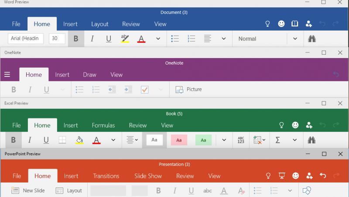Open the File menu in Word

[16, 24]
